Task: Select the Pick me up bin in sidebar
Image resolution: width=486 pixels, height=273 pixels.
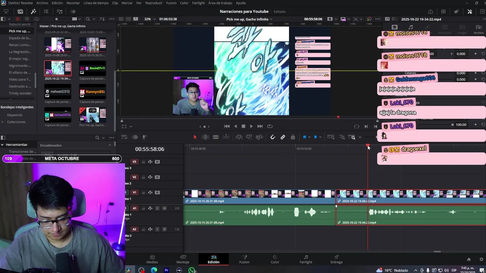Action: (x=19, y=31)
